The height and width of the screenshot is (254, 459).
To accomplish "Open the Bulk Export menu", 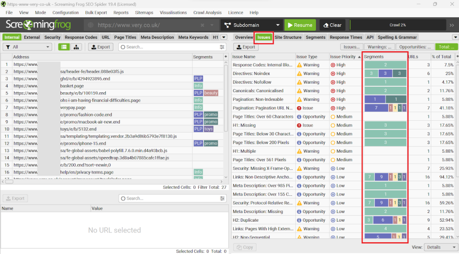I will [x=96, y=12].
